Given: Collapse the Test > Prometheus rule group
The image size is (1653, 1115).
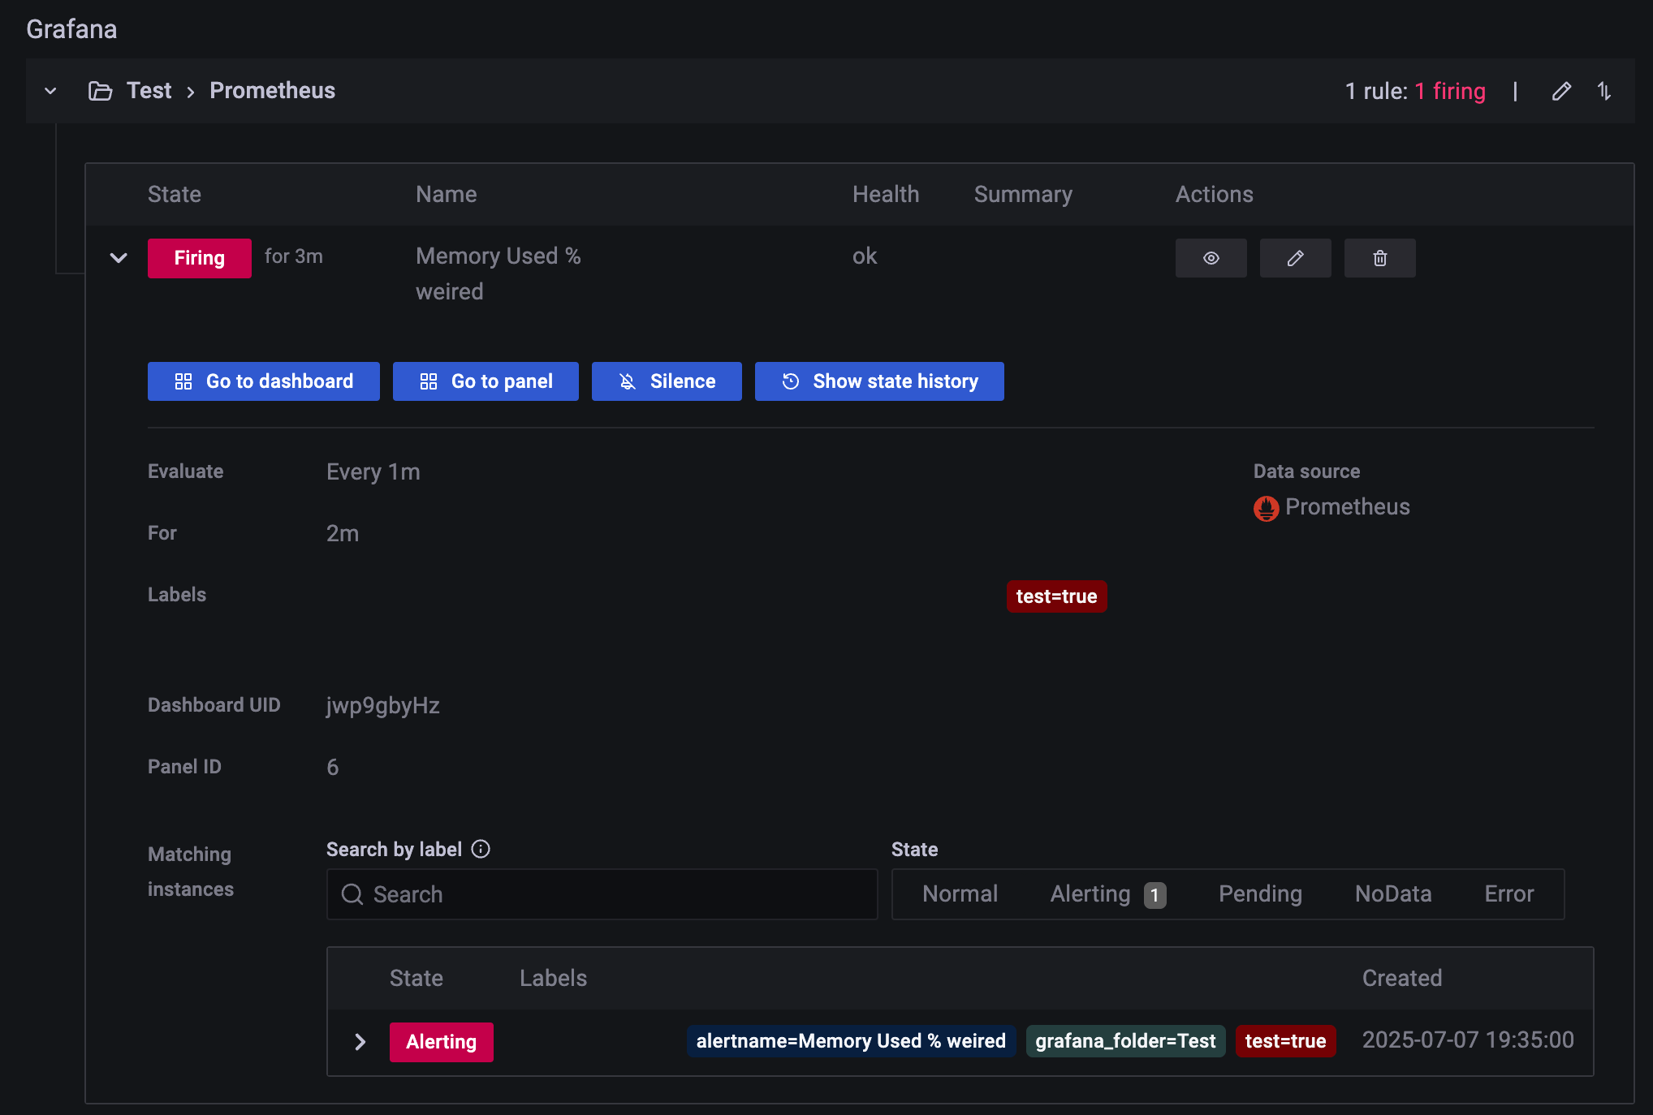Looking at the screenshot, I should pyautogui.click(x=50, y=91).
